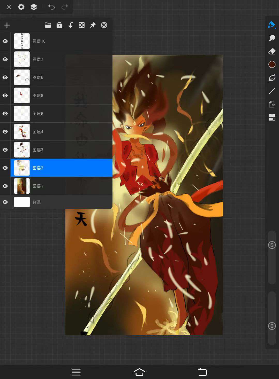279x379 pixels.
Task: Open the 3D import tool
Action: tap(272, 104)
